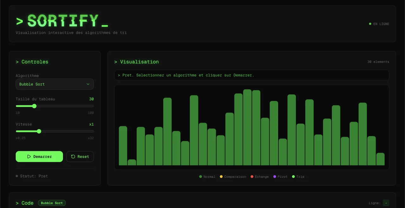Click the red Echange legend dot
The height and width of the screenshot is (208, 405).
click(252, 177)
